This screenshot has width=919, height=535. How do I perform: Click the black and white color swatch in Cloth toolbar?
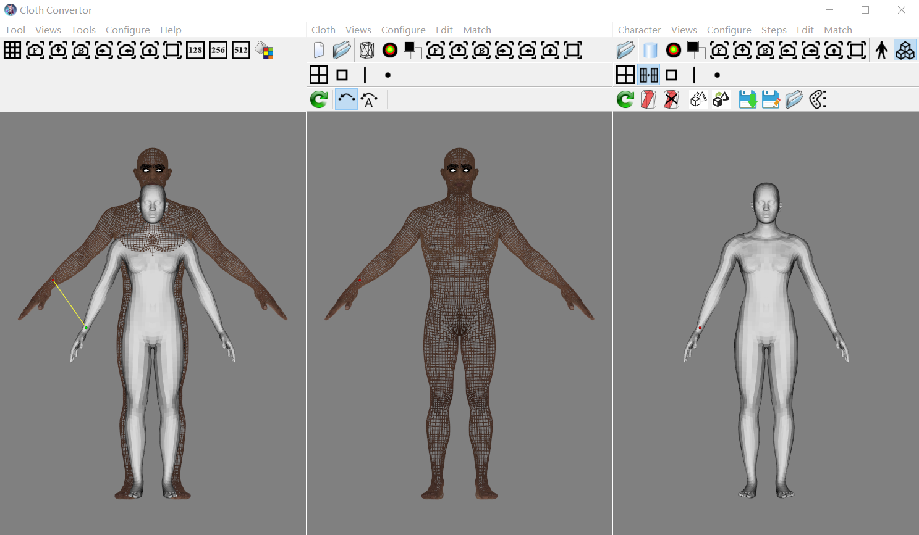coord(412,50)
